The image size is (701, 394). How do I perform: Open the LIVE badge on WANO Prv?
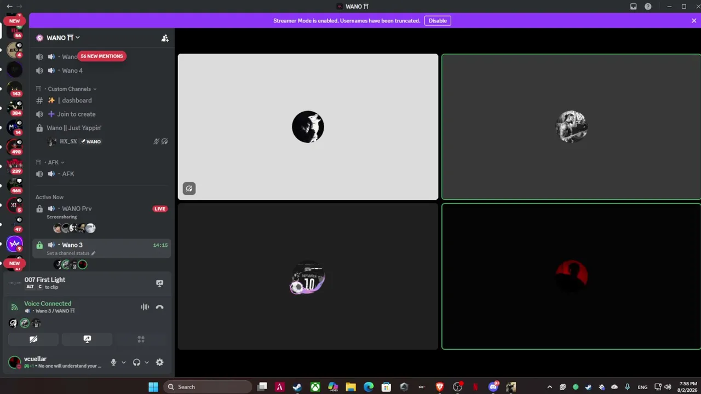point(159,208)
